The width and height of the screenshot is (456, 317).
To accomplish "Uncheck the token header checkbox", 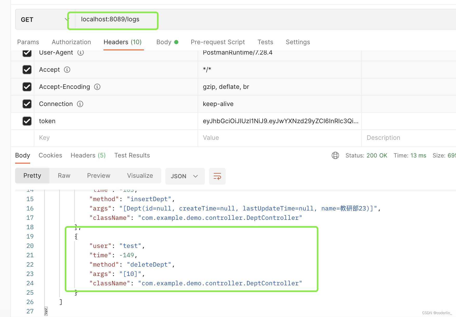I will coord(27,121).
